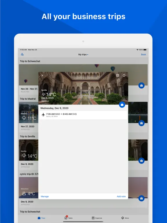Switch to the Expense tab
This screenshot has height=223, width=167.
(97, 218)
